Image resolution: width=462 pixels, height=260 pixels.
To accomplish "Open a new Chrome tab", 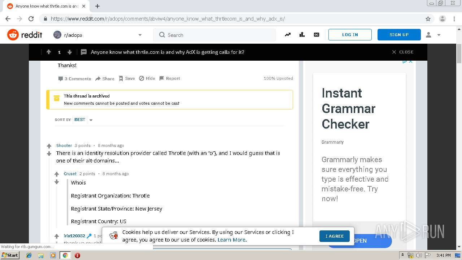I will (x=97, y=6).
